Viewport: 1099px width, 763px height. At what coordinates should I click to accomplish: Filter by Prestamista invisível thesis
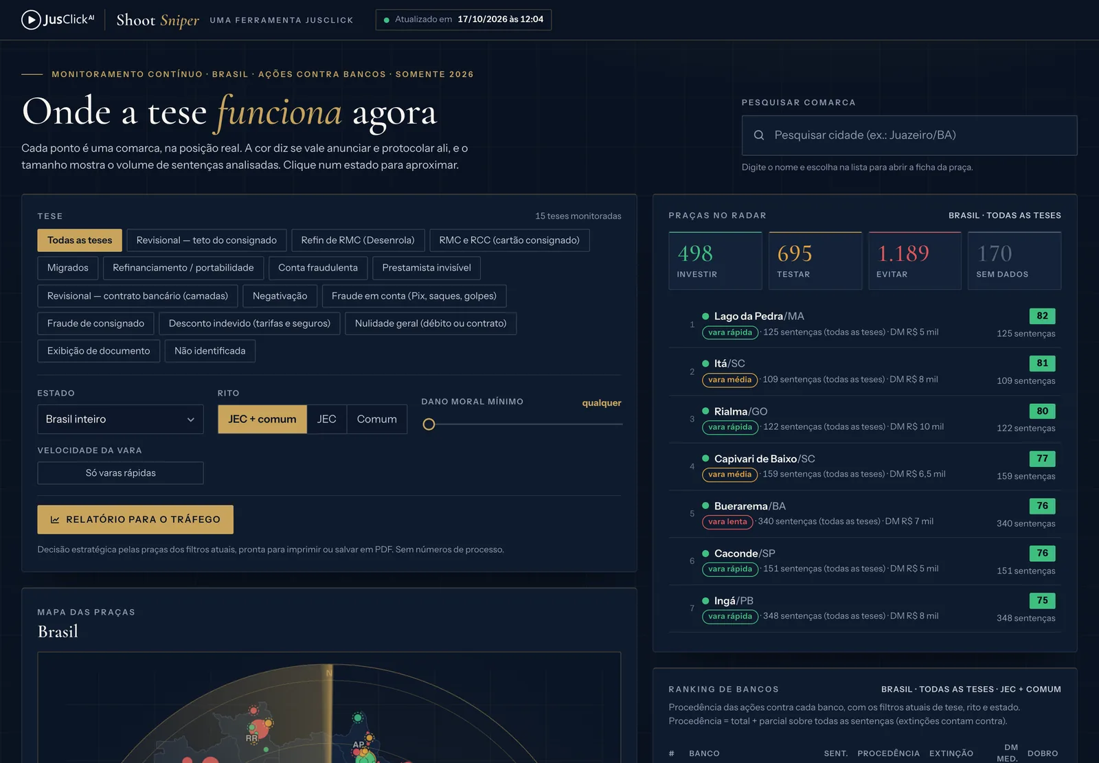click(427, 268)
